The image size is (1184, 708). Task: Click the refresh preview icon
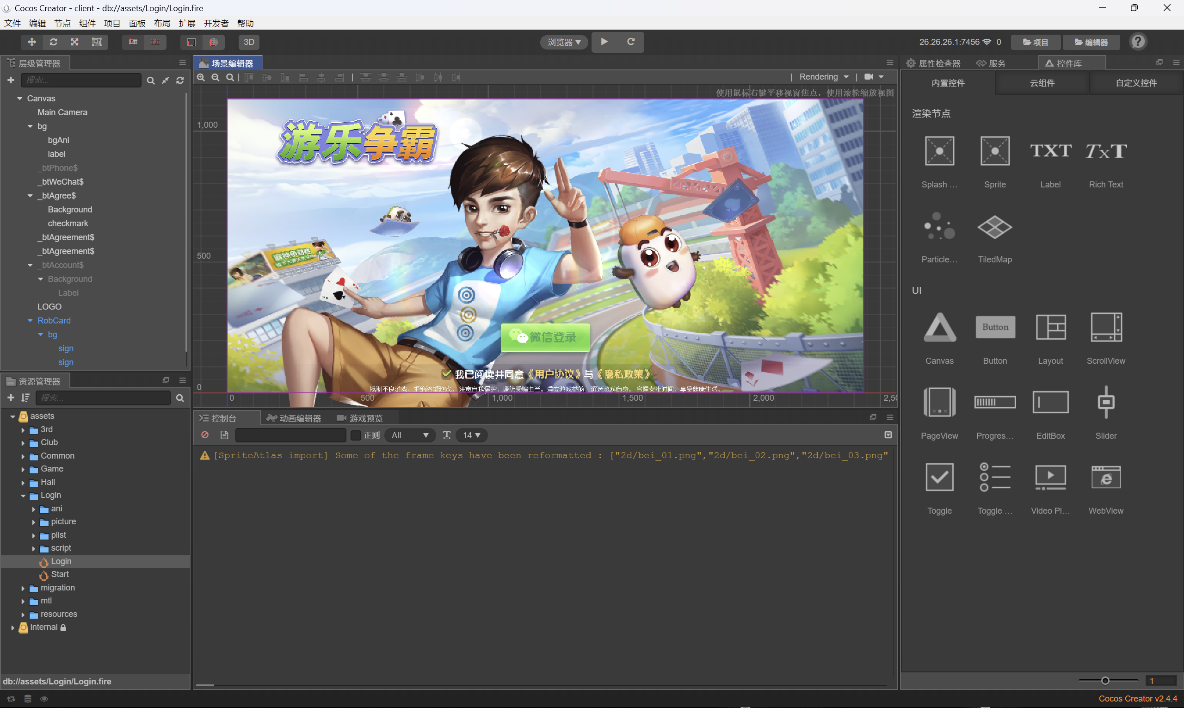click(x=630, y=42)
